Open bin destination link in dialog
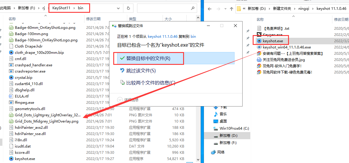 193,36
